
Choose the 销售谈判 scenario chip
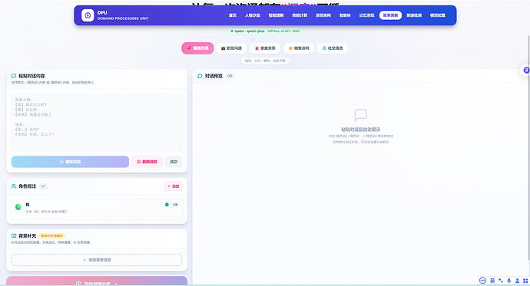pos(299,48)
